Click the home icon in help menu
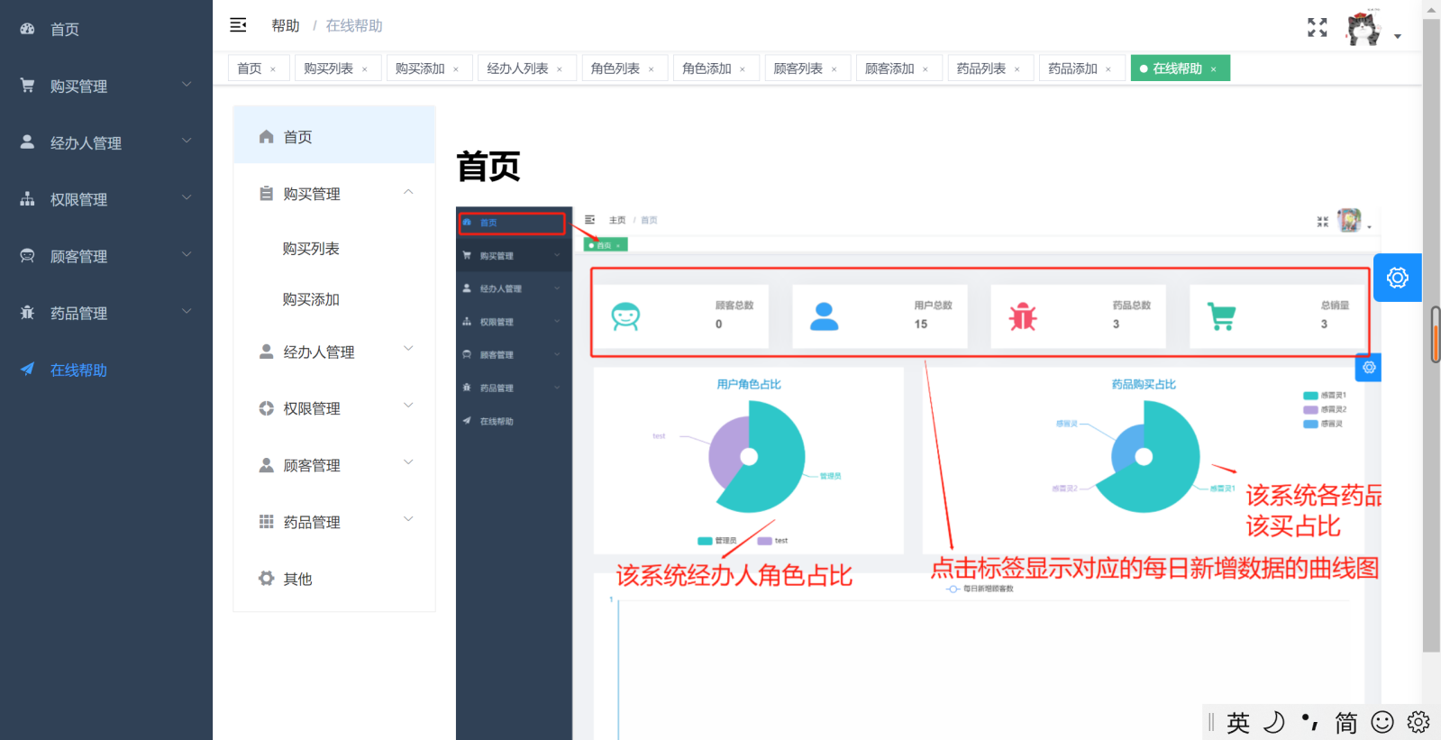1441x740 pixels. click(x=266, y=137)
